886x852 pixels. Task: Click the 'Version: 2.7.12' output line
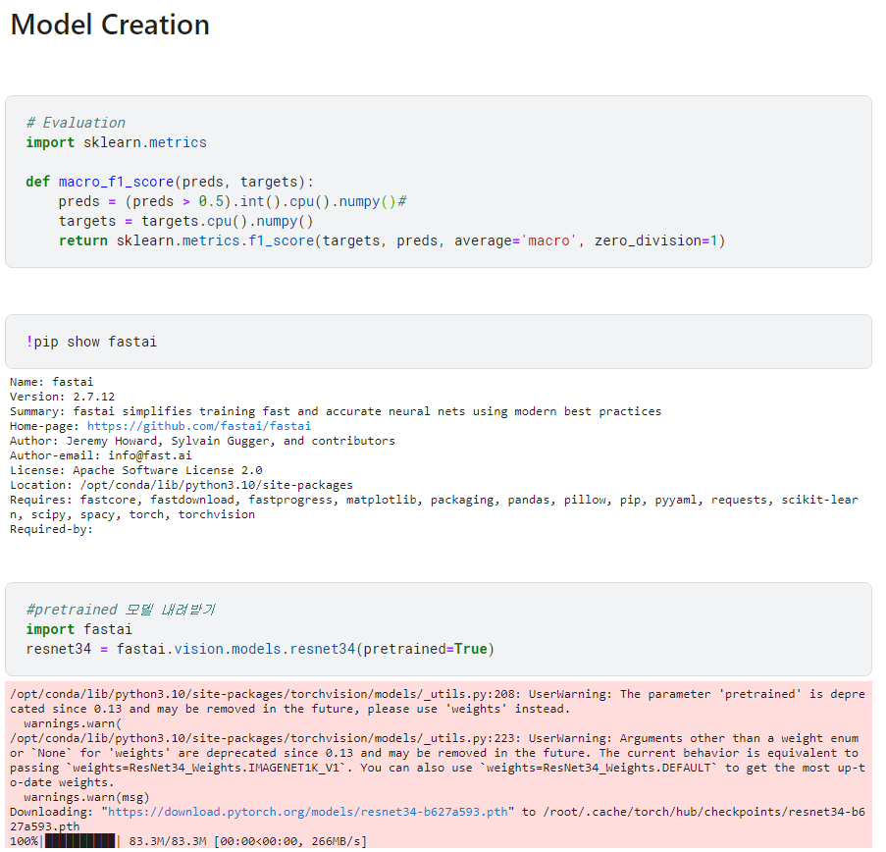click(x=62, y=397)
